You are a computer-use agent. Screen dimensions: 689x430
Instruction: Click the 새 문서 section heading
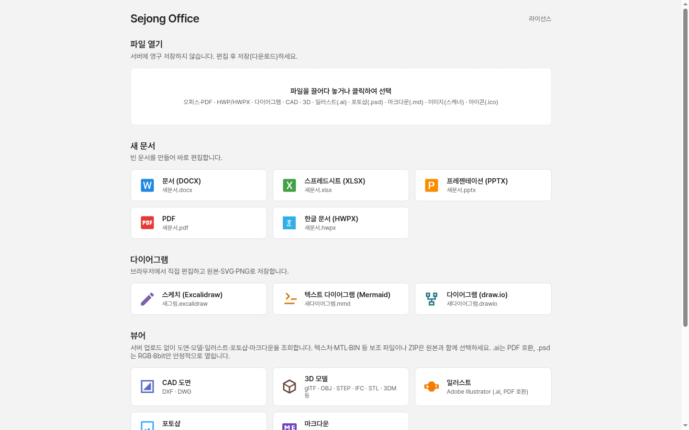tap(143, 146)
